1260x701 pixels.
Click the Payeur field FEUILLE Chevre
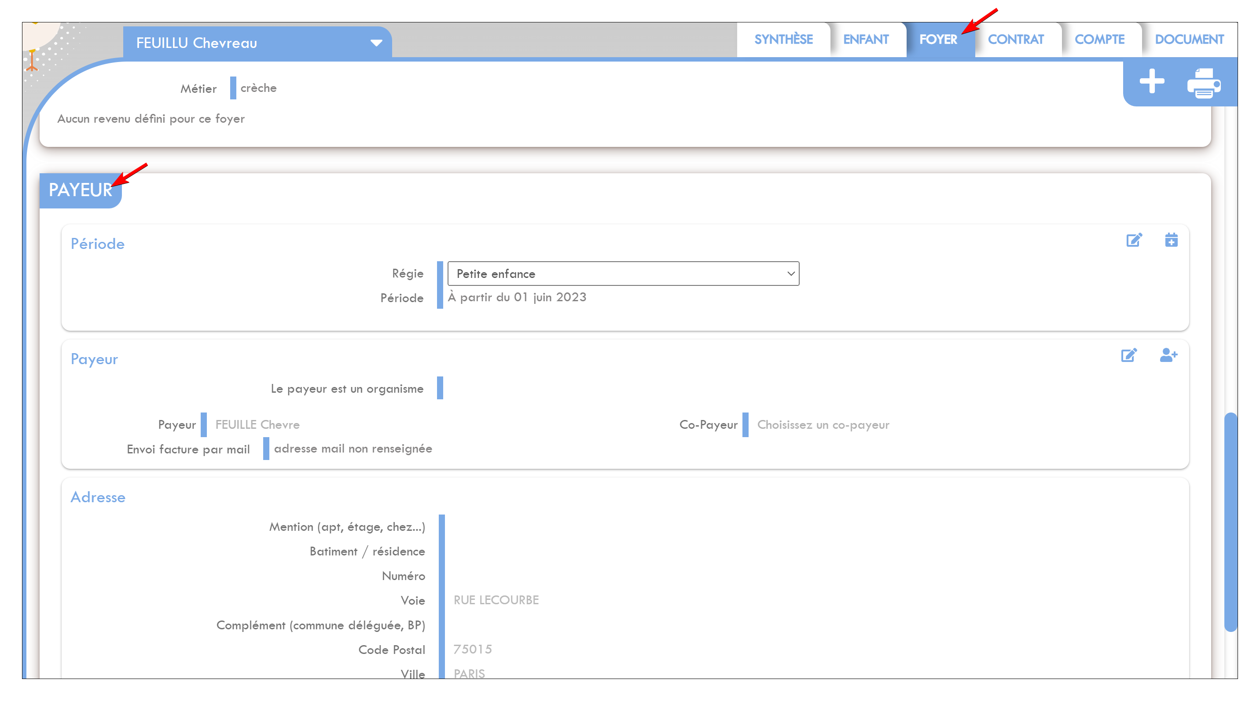[257, 425]
